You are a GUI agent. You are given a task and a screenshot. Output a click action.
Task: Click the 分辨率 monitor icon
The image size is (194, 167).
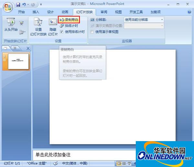[x=92, y=20]
